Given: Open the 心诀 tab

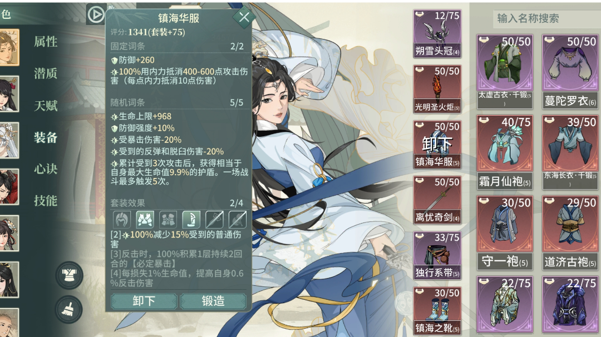Looking at the screenshot, I should (x=46, y=169).
